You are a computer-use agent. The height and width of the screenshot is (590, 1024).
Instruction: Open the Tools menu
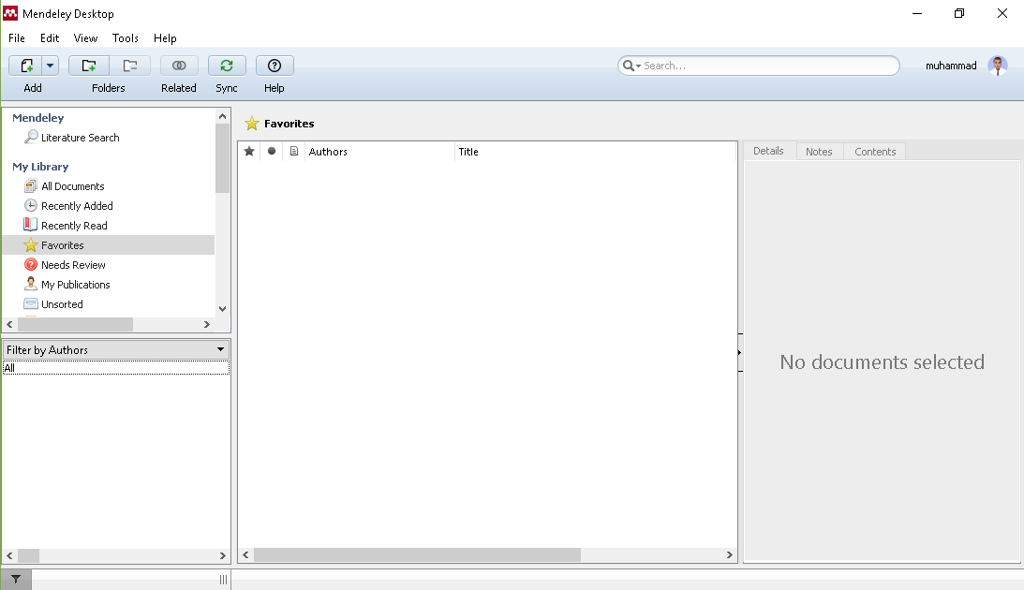tap(125, 38)
